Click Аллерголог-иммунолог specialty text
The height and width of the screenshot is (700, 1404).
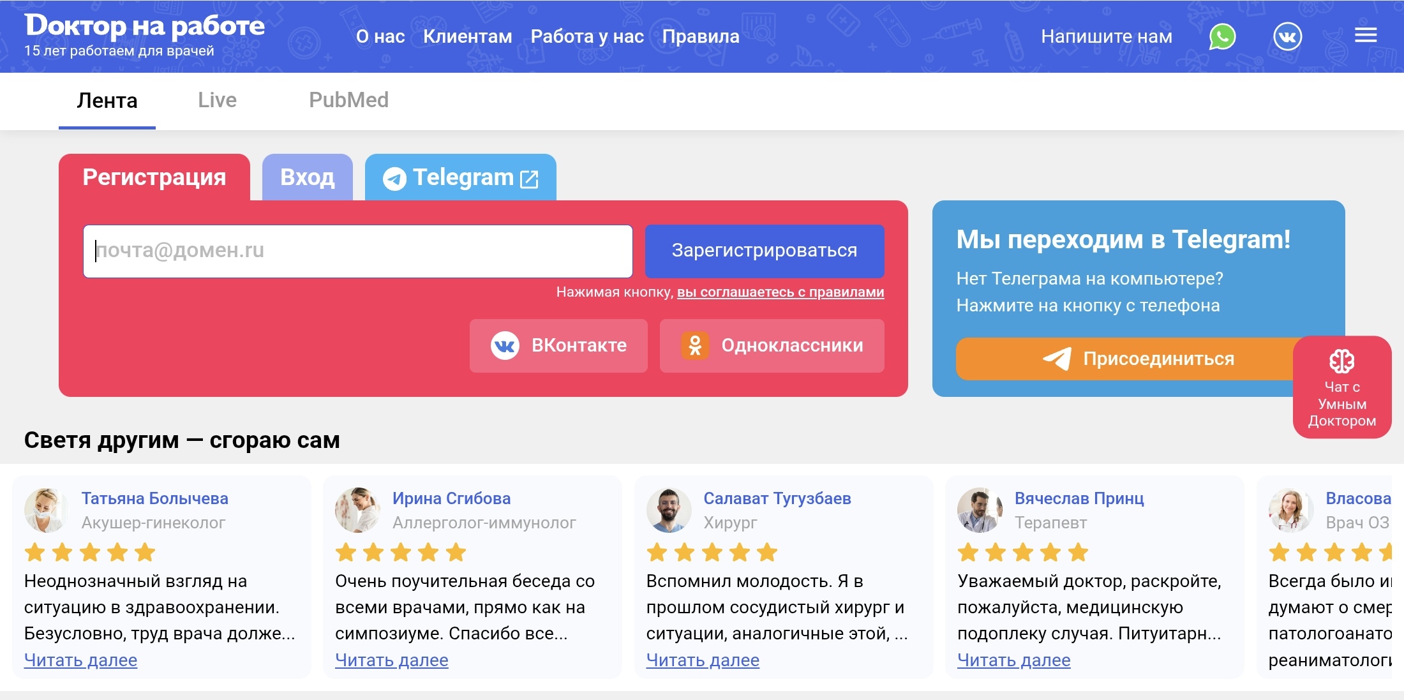pyautogui.click(x=484, y=523)
